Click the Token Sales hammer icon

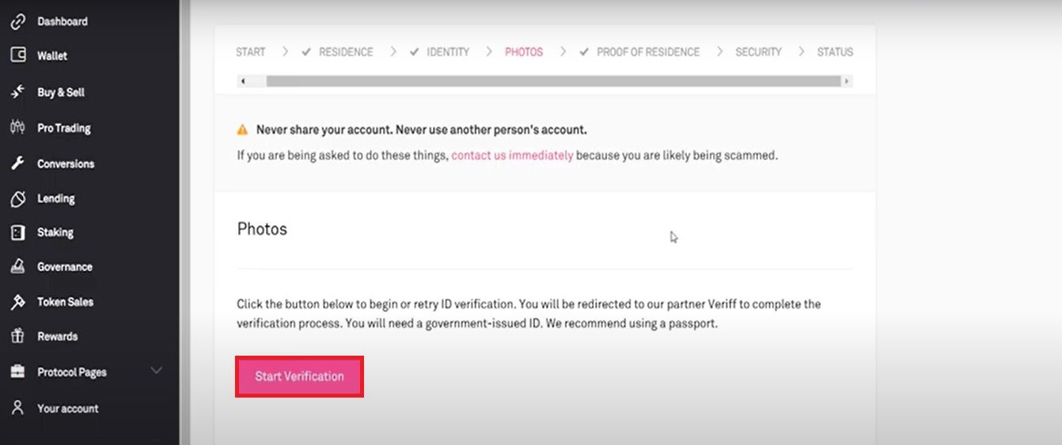(x=17, y=301)
